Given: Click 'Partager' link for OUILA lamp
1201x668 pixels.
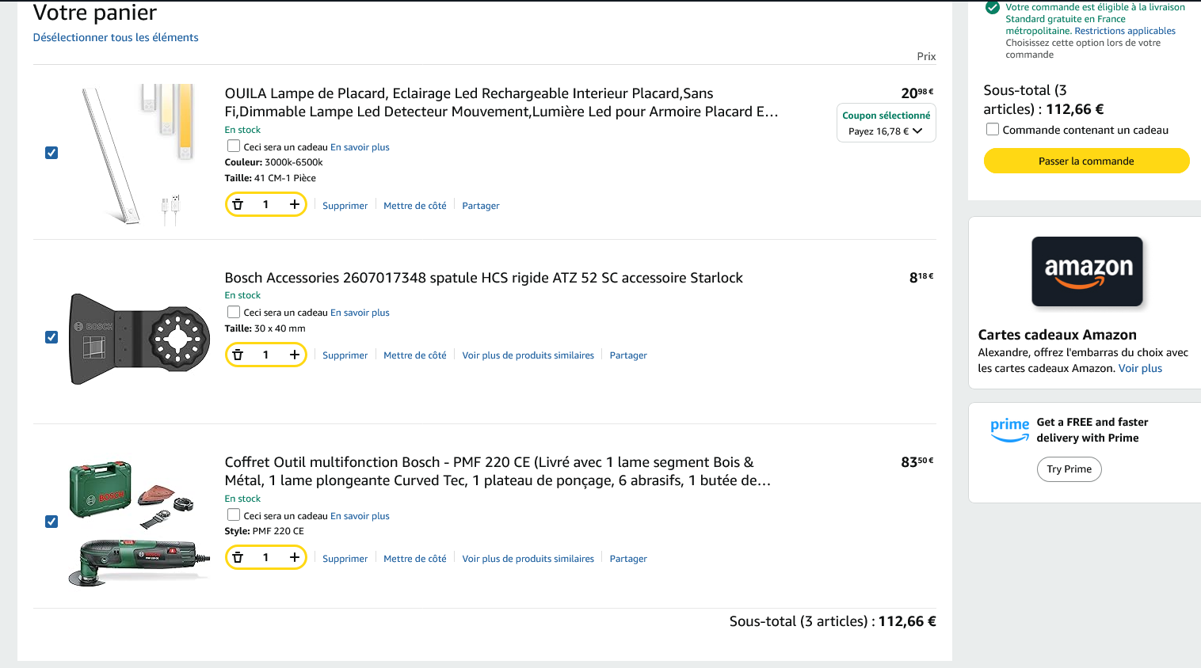Looking at the screenshot, I should (x=480, y=206).
